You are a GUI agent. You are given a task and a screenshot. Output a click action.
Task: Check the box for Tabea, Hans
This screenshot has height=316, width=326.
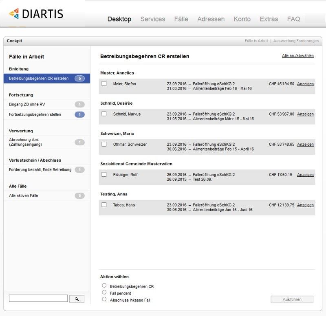coord(104,205)
